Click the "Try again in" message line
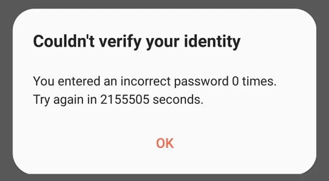The height and width of the screenshot is (181, 329). (x=118, y=99)
